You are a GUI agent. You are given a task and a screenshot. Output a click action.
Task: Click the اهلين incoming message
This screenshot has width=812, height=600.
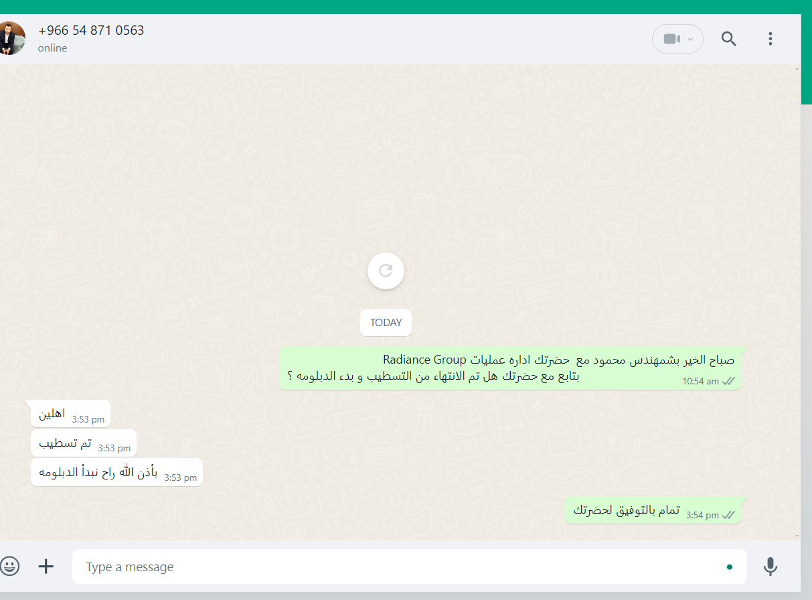coord(70,414)
